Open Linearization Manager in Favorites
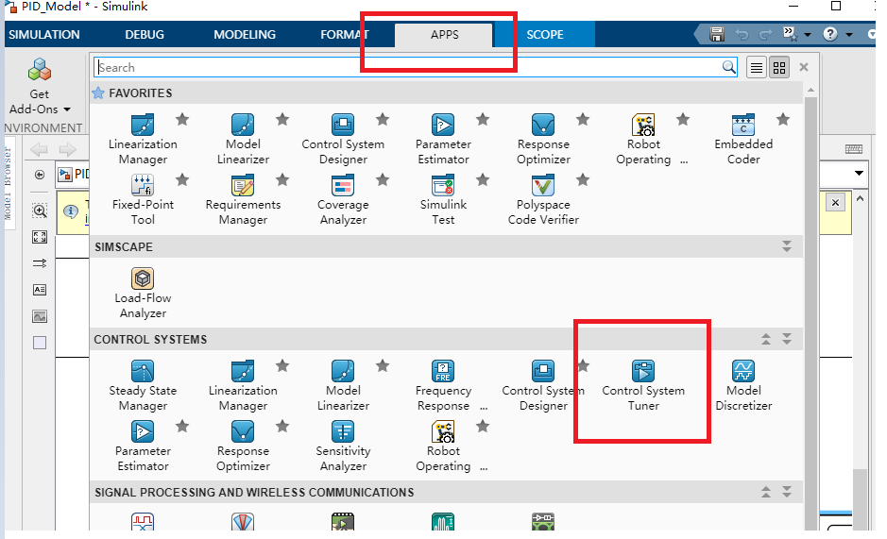This screenshot has width=887, height=539. click(143, 139)
